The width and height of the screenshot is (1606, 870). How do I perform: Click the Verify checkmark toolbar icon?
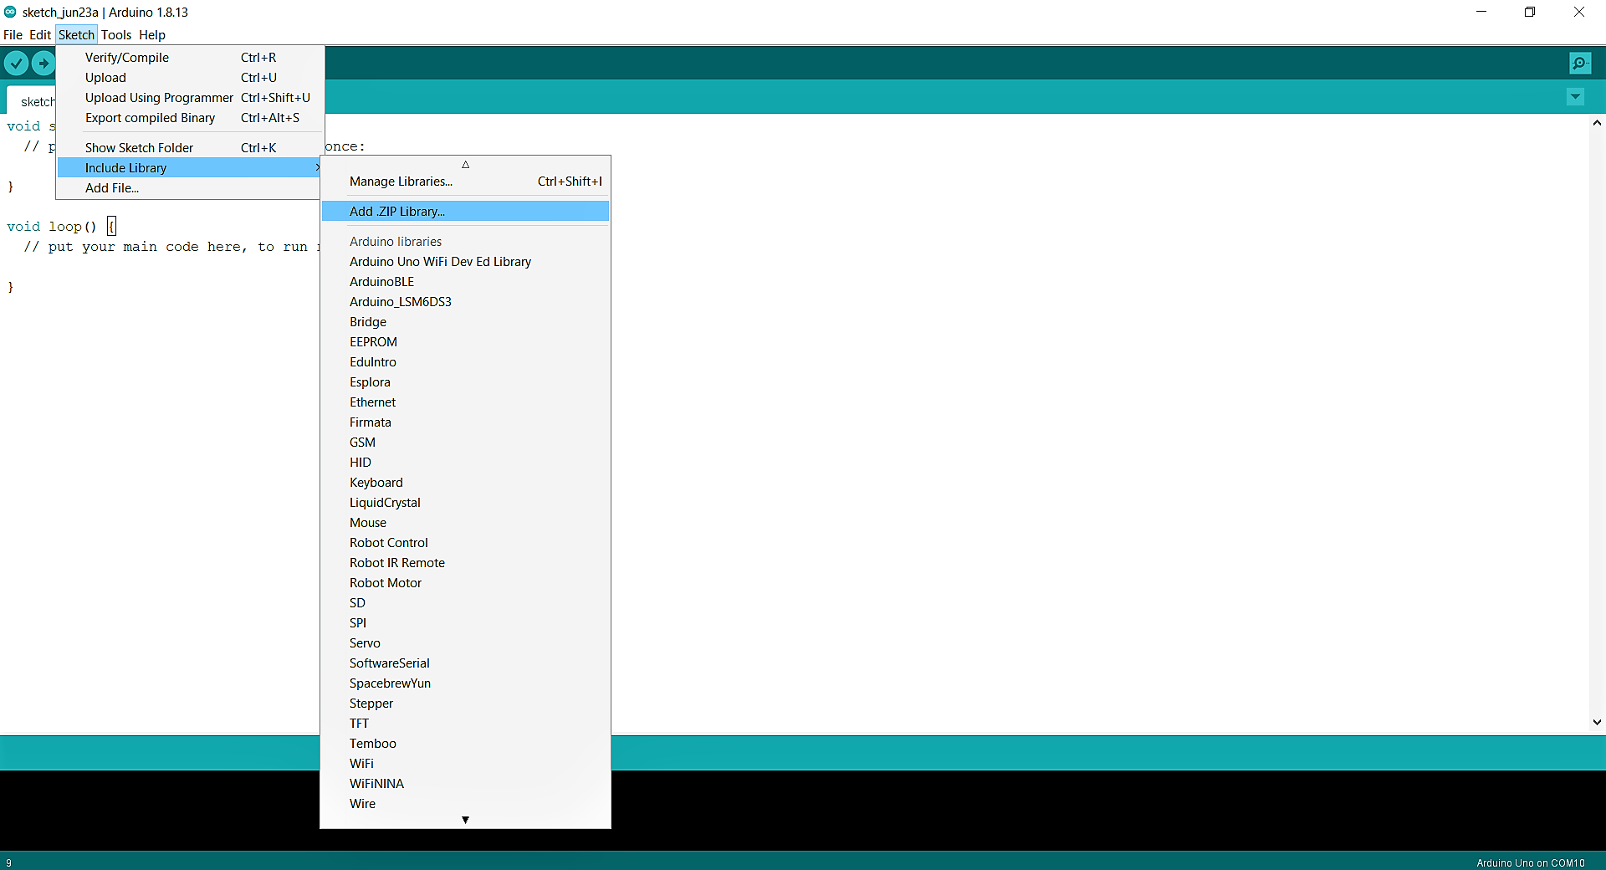click(16, 63)
